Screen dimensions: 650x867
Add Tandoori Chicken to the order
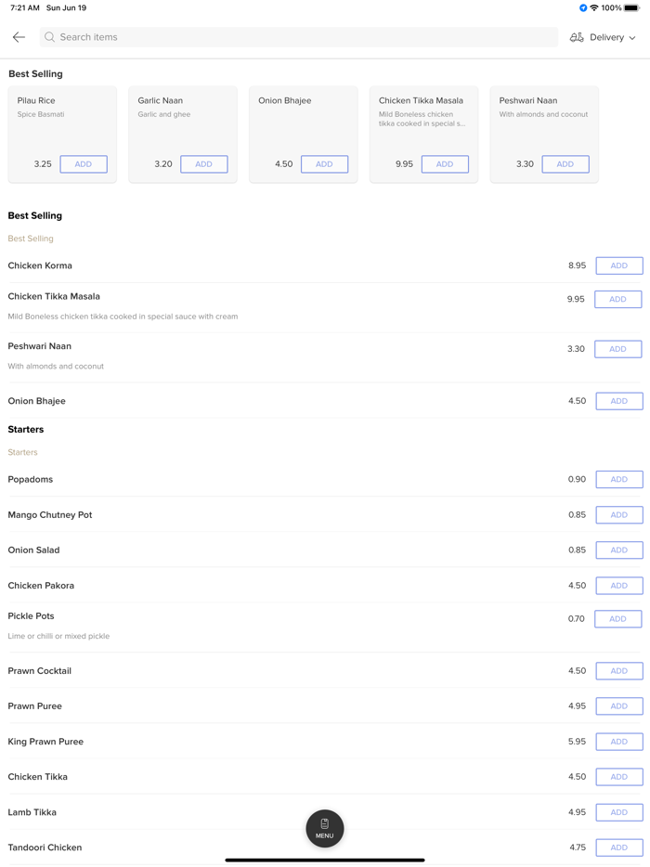(618, 848)
